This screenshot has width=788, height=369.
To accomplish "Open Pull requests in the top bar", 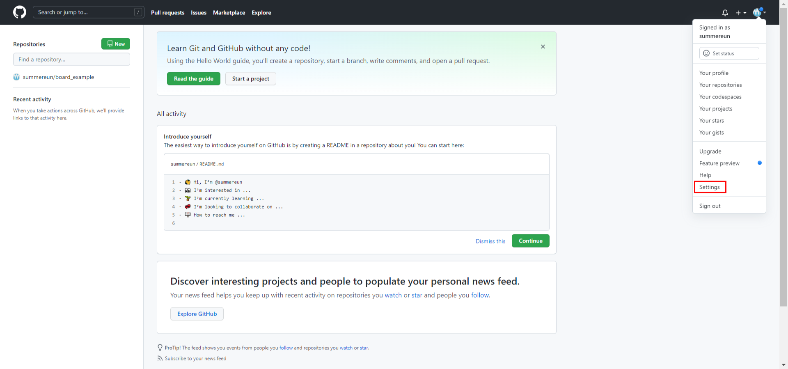I will (167, 13).
